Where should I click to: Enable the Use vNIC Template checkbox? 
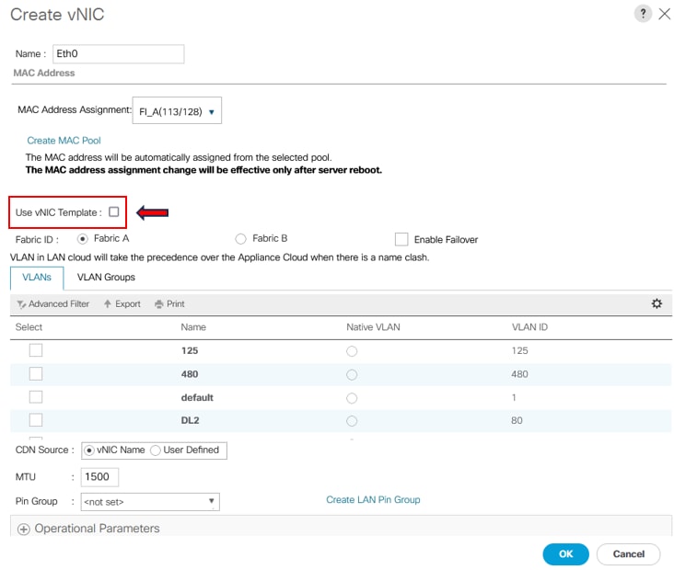(x=114, y=211)
